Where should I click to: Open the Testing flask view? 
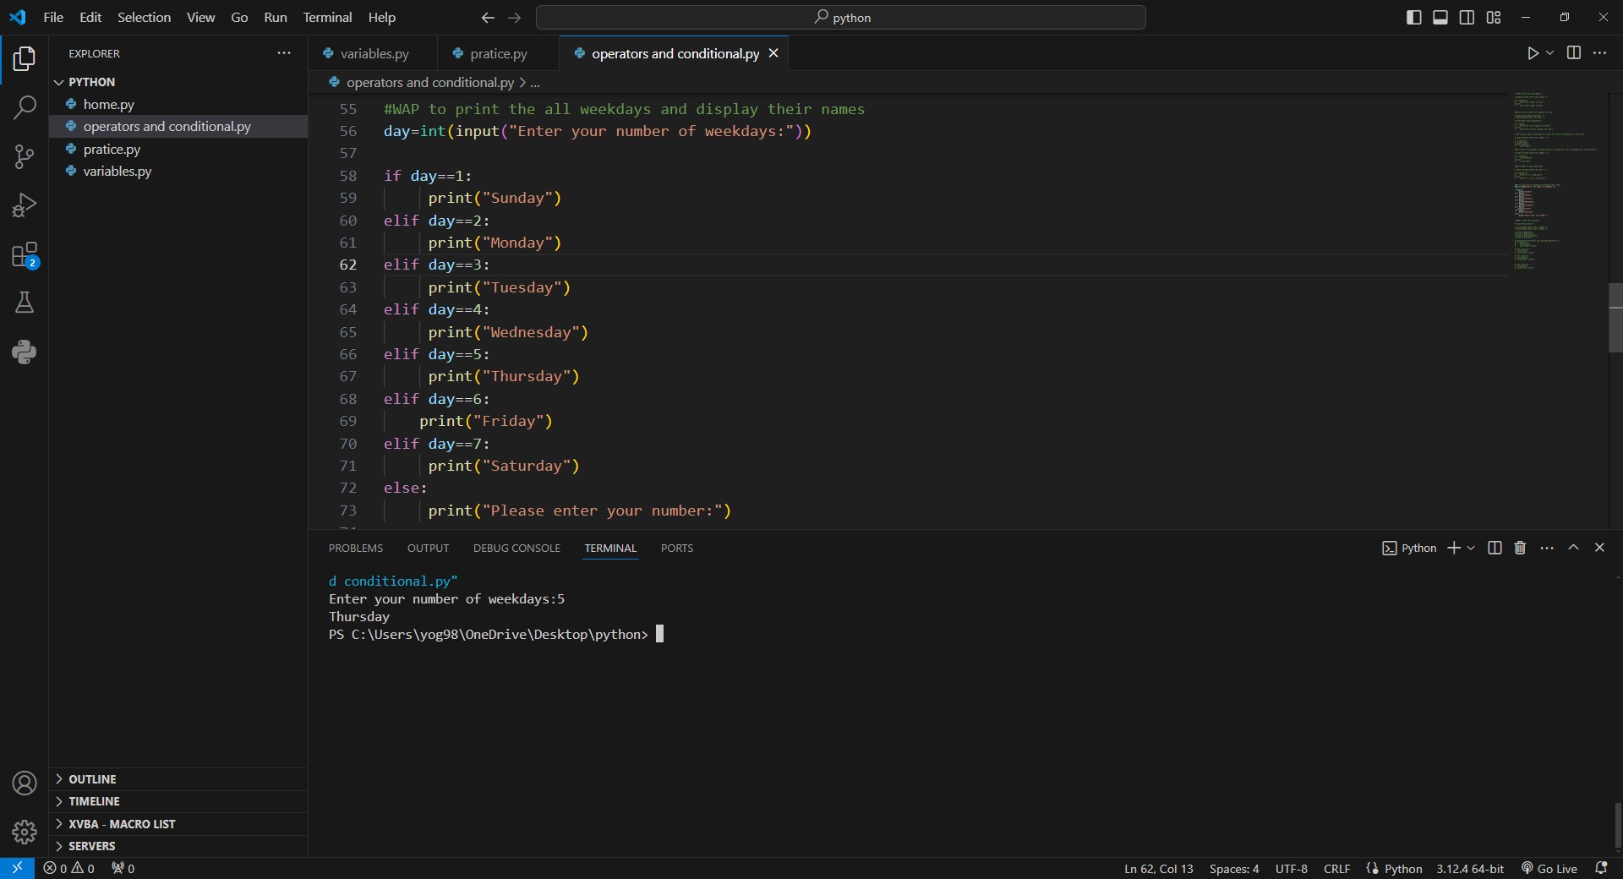point(25,303)
